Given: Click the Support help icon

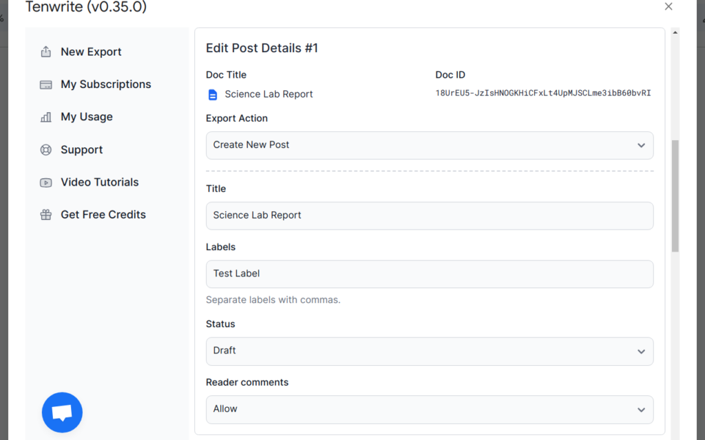Looking at the screenshot, I should click(x=45, y=149).
